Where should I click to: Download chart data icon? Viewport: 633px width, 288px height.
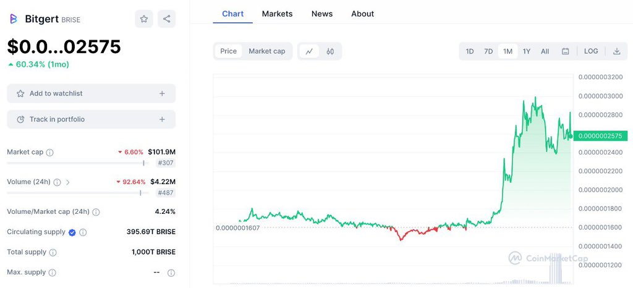point(616,51)
